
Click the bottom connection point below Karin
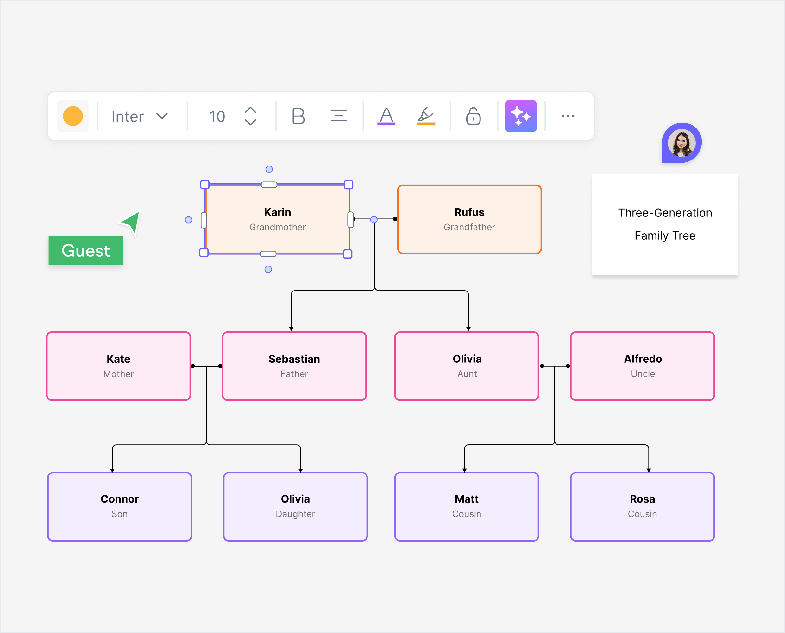point(268,269)
